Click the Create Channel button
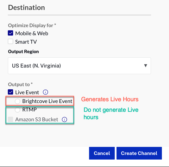The height and width of the screenshot is (167, 169). click(139, 153)
